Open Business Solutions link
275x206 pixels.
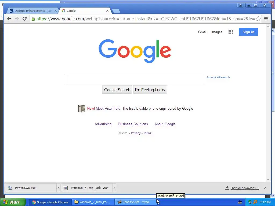(133, 124)
